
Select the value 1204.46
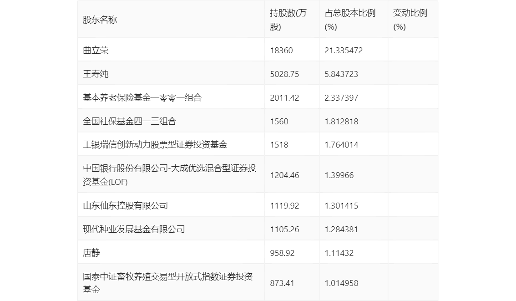click(x=284, y=175)
